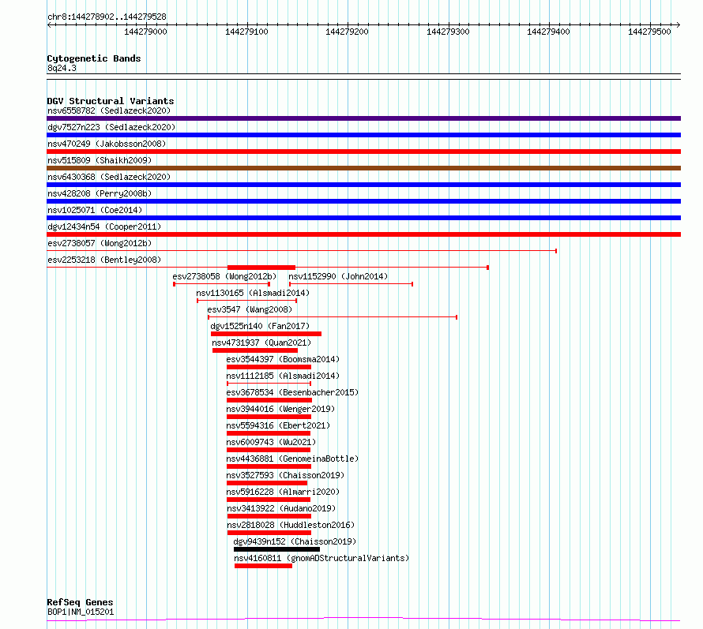Click the red bar under nsv470249
The height and width of the screenshot is (629, 703).
tap(363, 152)
